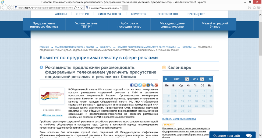Follow КОМИТЕТЫ breadcrumb link
The image size is (262, 138).
(x=106, y=47)
